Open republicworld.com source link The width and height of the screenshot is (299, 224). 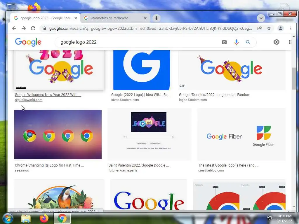[x=29, y=100]
